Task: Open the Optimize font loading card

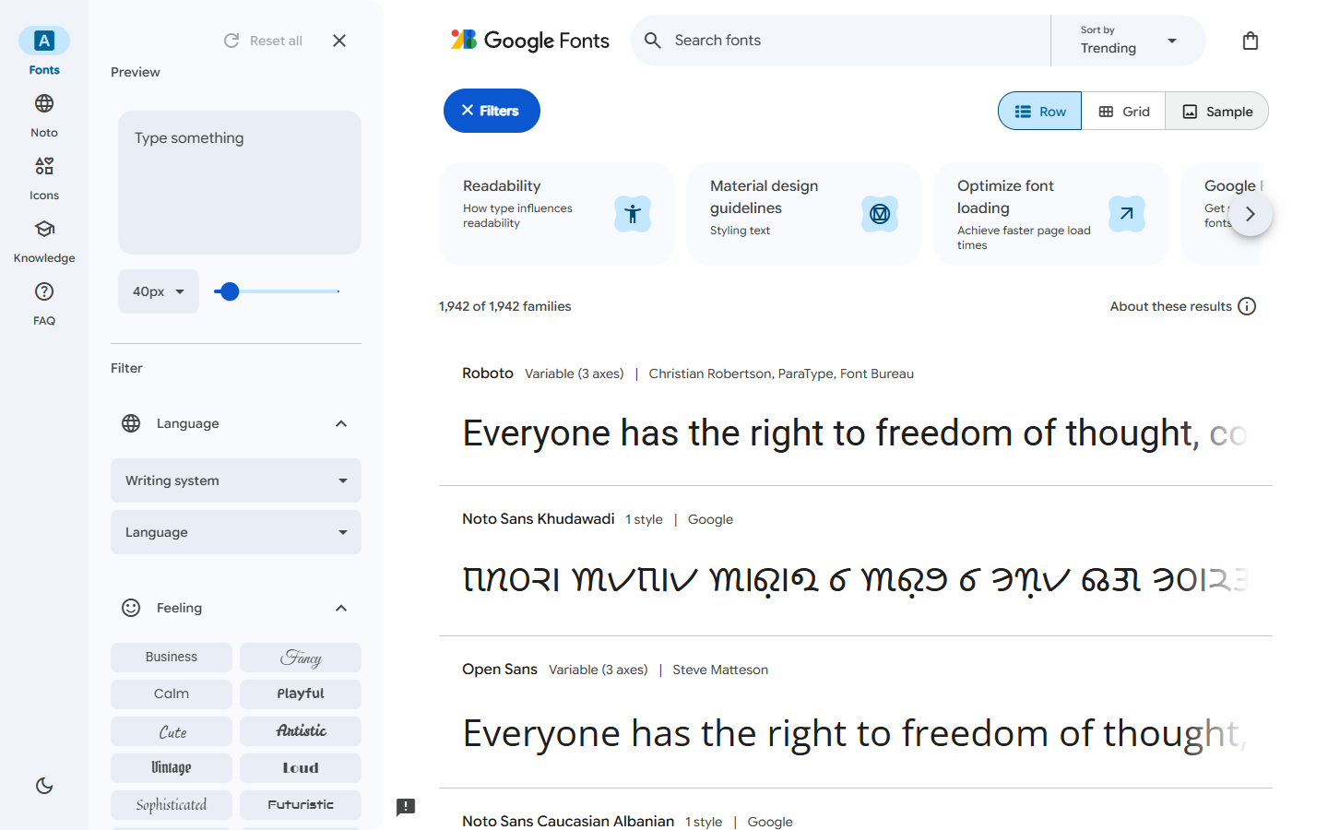Action: (x=1051, y=214)
